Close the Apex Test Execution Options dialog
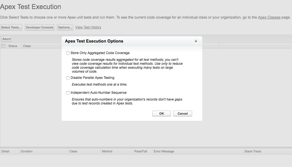 pyautogui.click(x=196, y=41)
